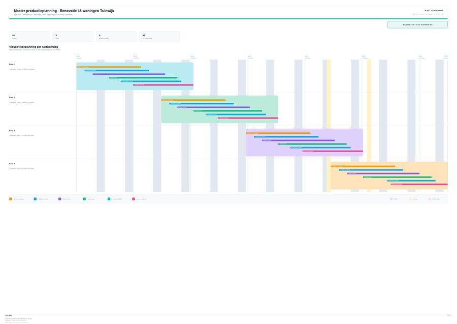Click the orange task bar in Fase 1

tap(109, 67)
